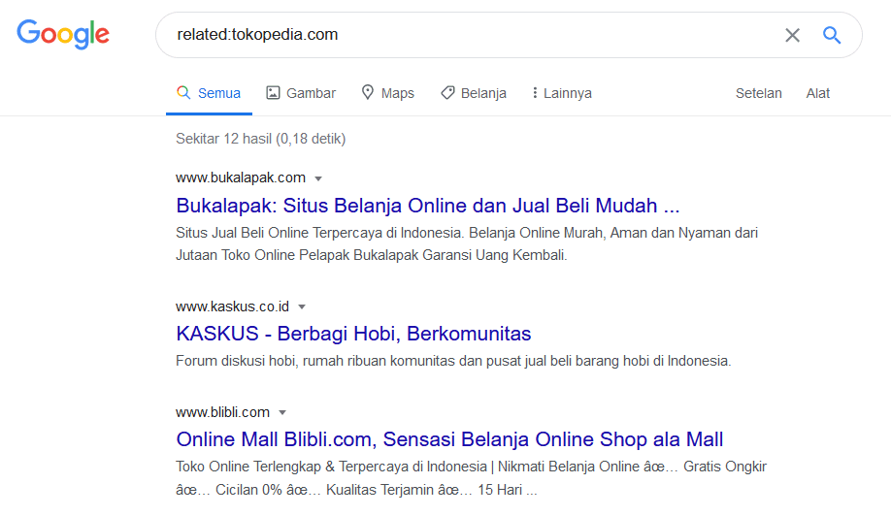Open the Bukalapak: Situs Belanja Online result
This screenshot has height=516, width=891.
(427, 206)
